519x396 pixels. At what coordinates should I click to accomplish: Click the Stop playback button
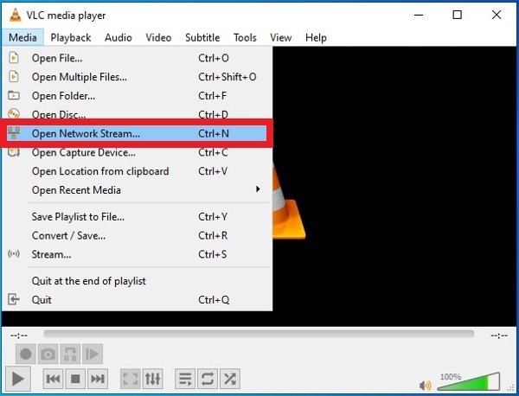pyautogui.click(x=75, y=379)
